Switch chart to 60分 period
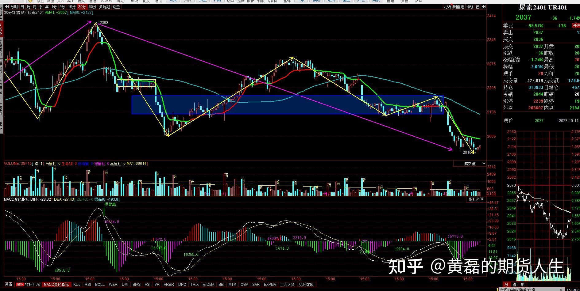Image resolution: width=580 pixels, height=291 pixels. [92, 7]
